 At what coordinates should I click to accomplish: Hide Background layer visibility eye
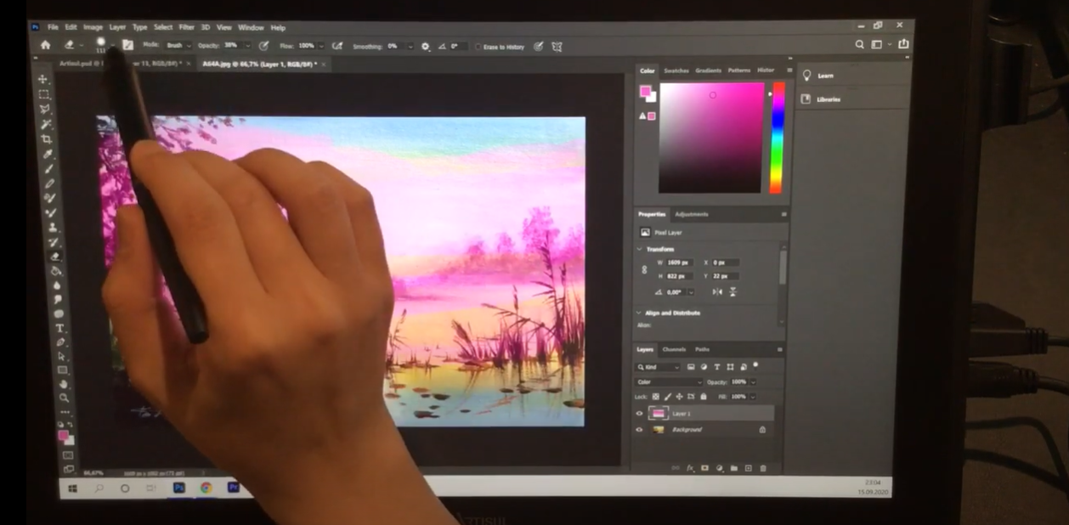[x=639, y=430]
